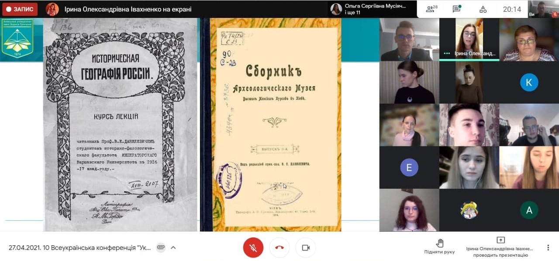Open the meeting chat panel
This screenshot has width=559, height=261.
[x=457, y=9]
